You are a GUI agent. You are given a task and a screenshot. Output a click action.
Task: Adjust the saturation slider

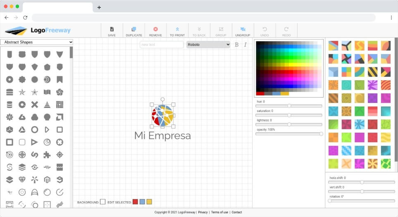coord(289,115)
